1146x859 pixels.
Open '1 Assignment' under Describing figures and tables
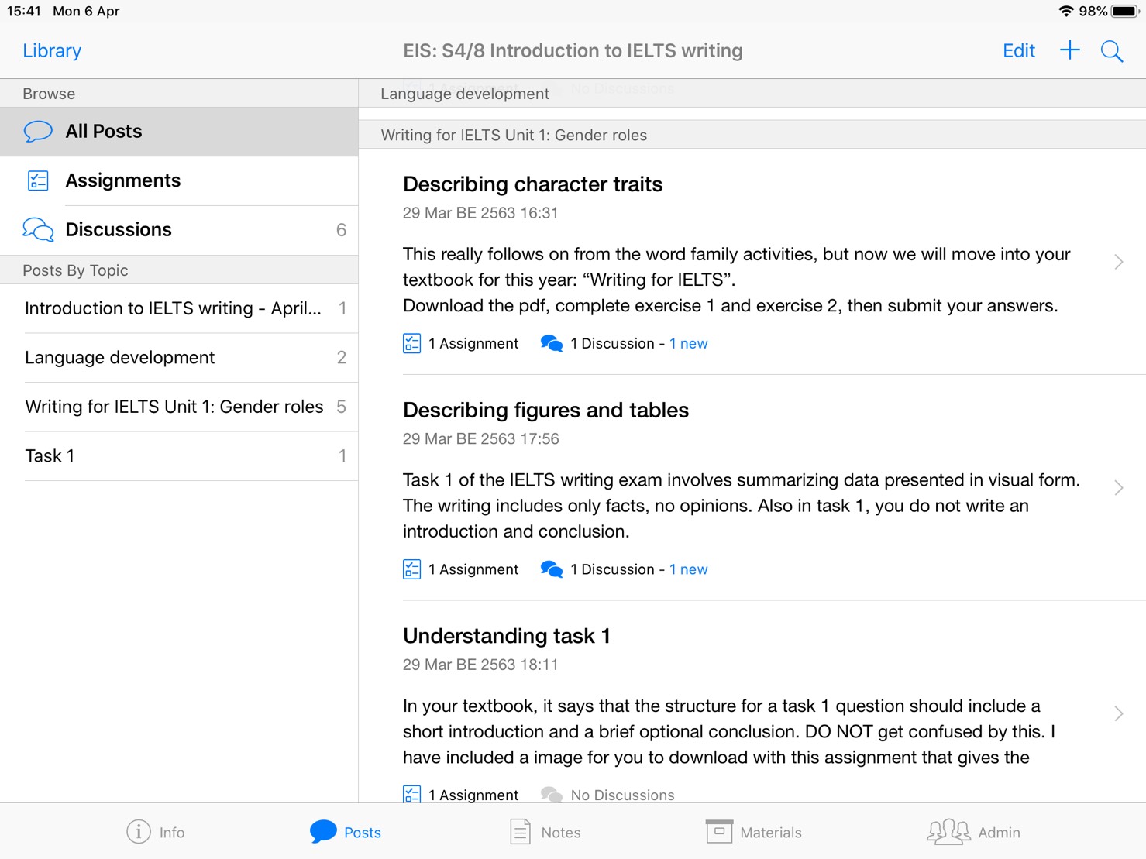pyautogui.click(x=473, y=569)
